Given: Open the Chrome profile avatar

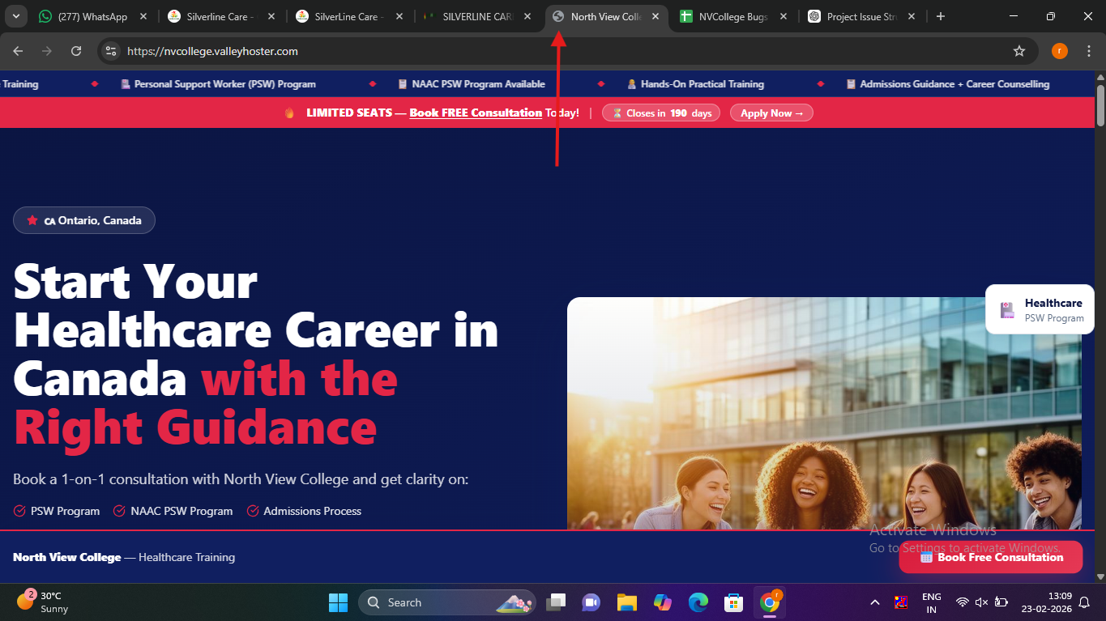Looking at the screenshot, I should (1060, 51).
